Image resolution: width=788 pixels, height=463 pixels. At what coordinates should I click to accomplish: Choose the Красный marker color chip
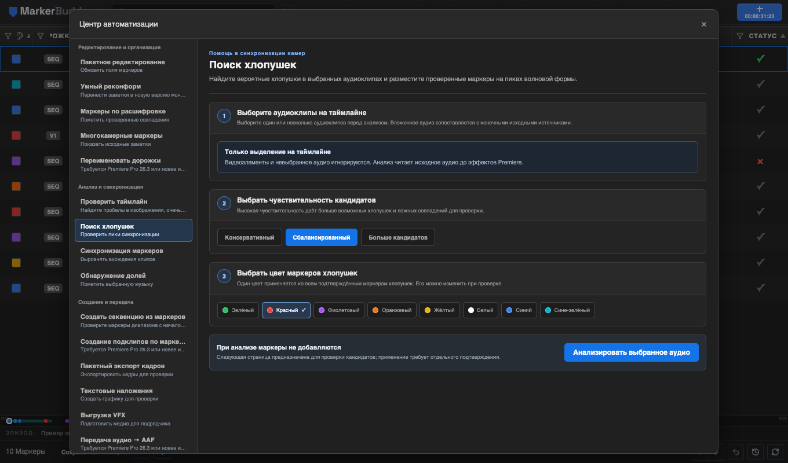(x=286, y=310)
